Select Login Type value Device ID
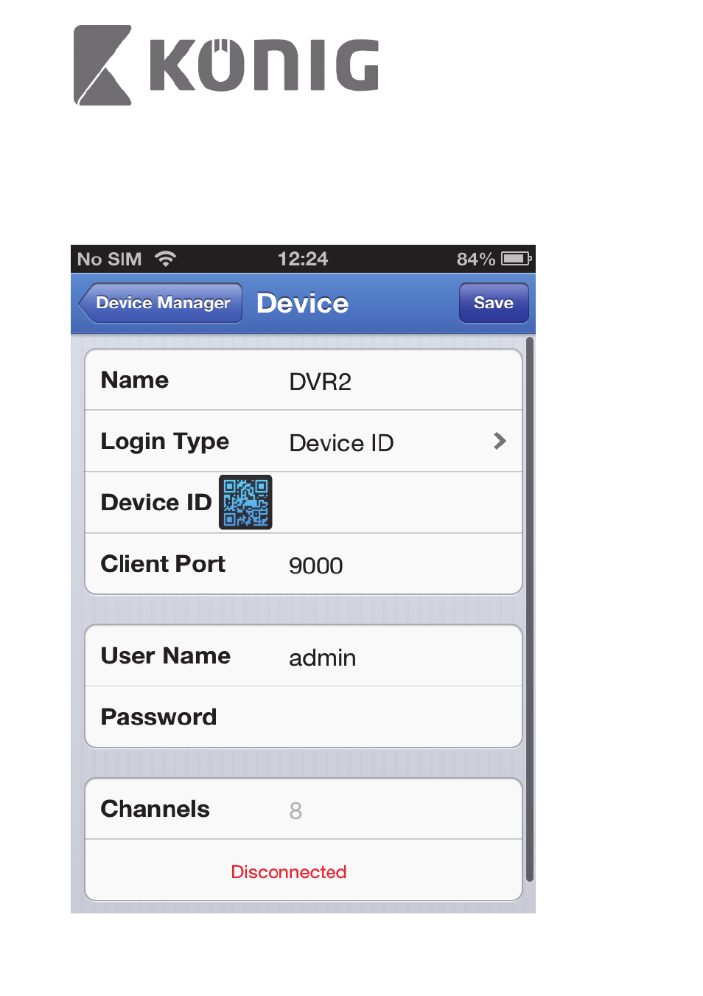 pos(342,443)
